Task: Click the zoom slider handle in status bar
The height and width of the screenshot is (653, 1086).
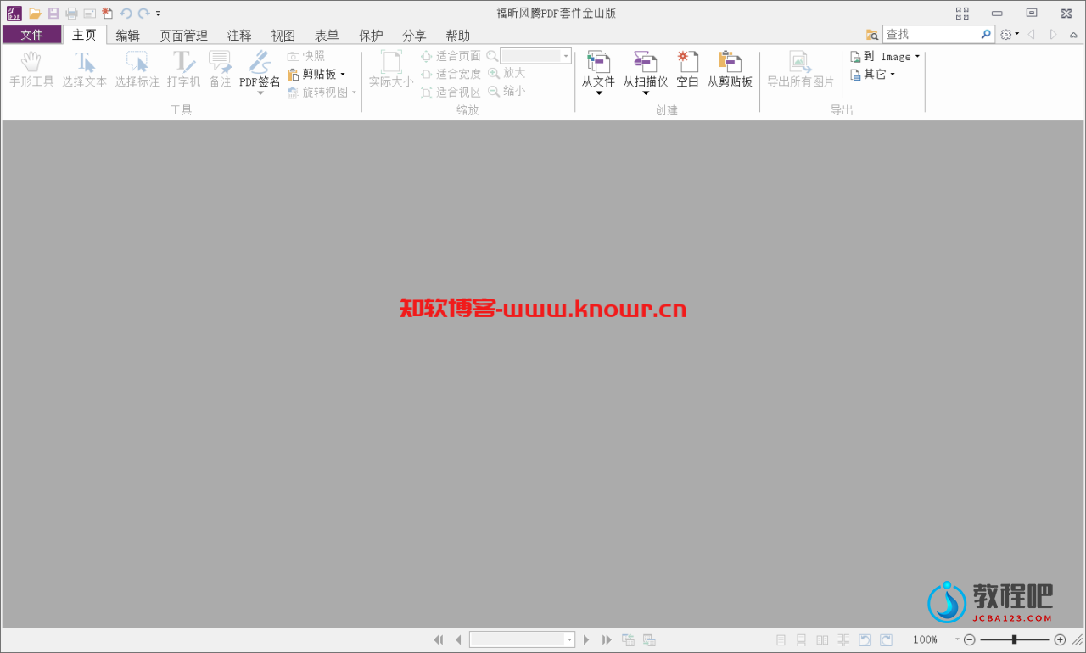Action: click(1015, 639)
